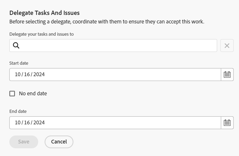Click the delegate search input field
The width and height of the screenshot is (239, 156).
point(118,46)
